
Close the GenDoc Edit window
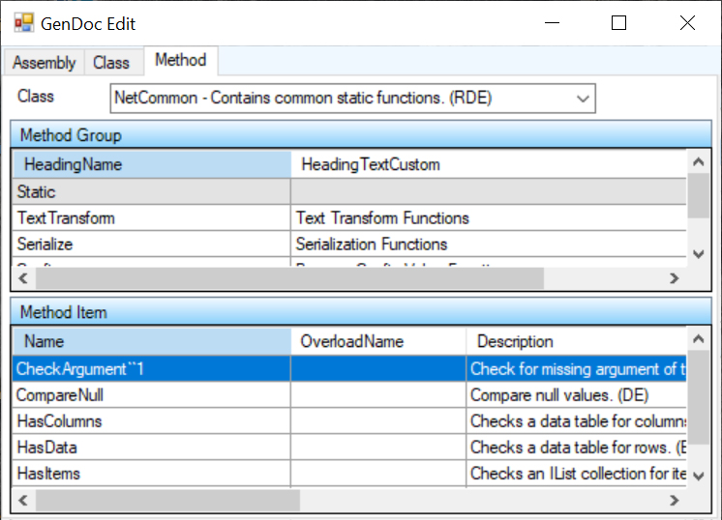(687, 22)
